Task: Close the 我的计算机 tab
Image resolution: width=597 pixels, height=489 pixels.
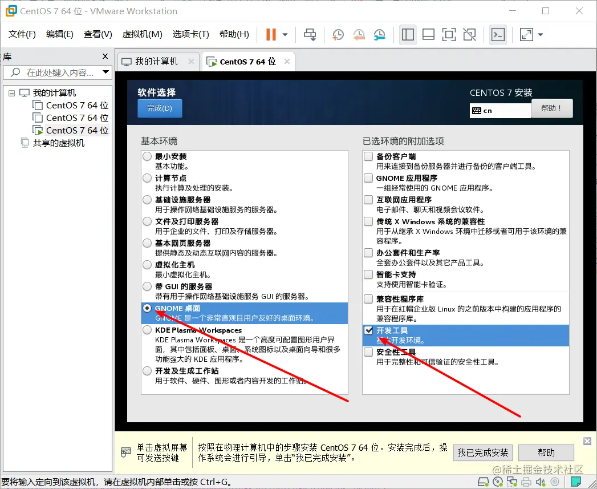Action: (x=191, y=62)
